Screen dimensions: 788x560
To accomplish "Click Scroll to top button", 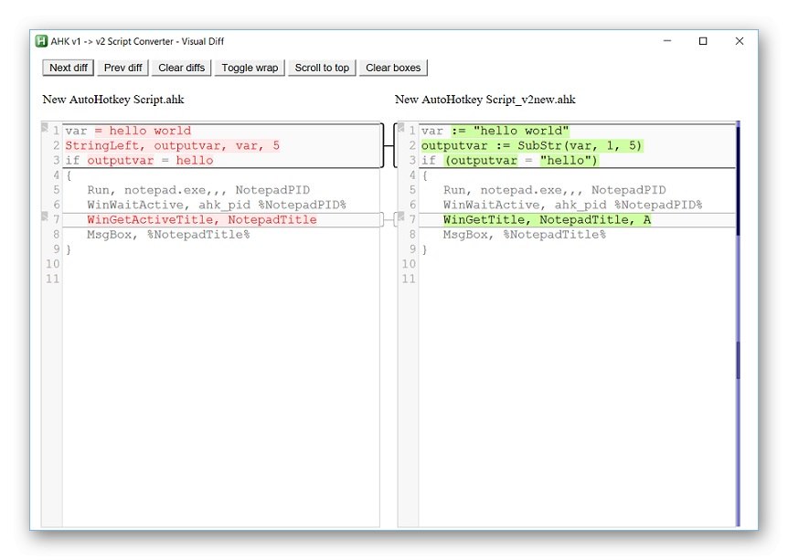I will (322, 68).
